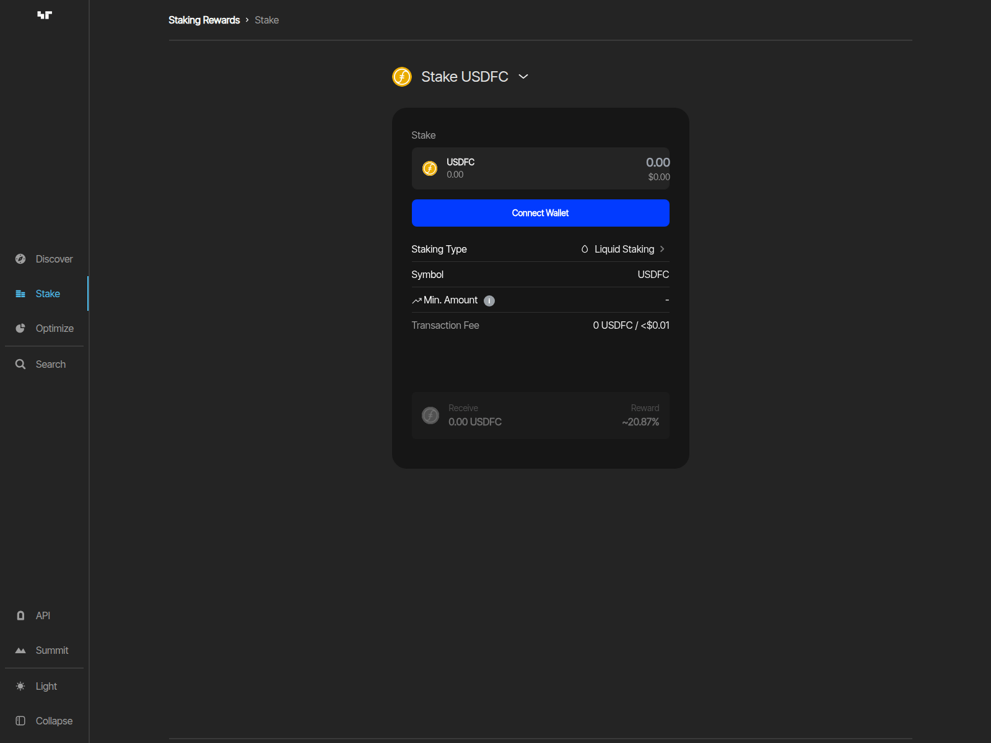Click the Summit mountain icon
Screen dimensions: 991x743
[20, 650]
